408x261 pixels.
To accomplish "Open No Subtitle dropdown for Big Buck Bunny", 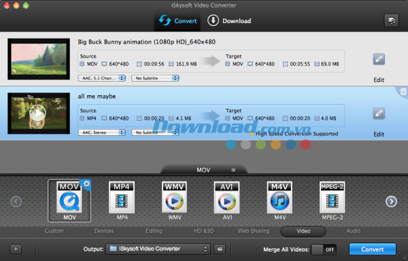I will pyautogui.click(x=155, y=78).
